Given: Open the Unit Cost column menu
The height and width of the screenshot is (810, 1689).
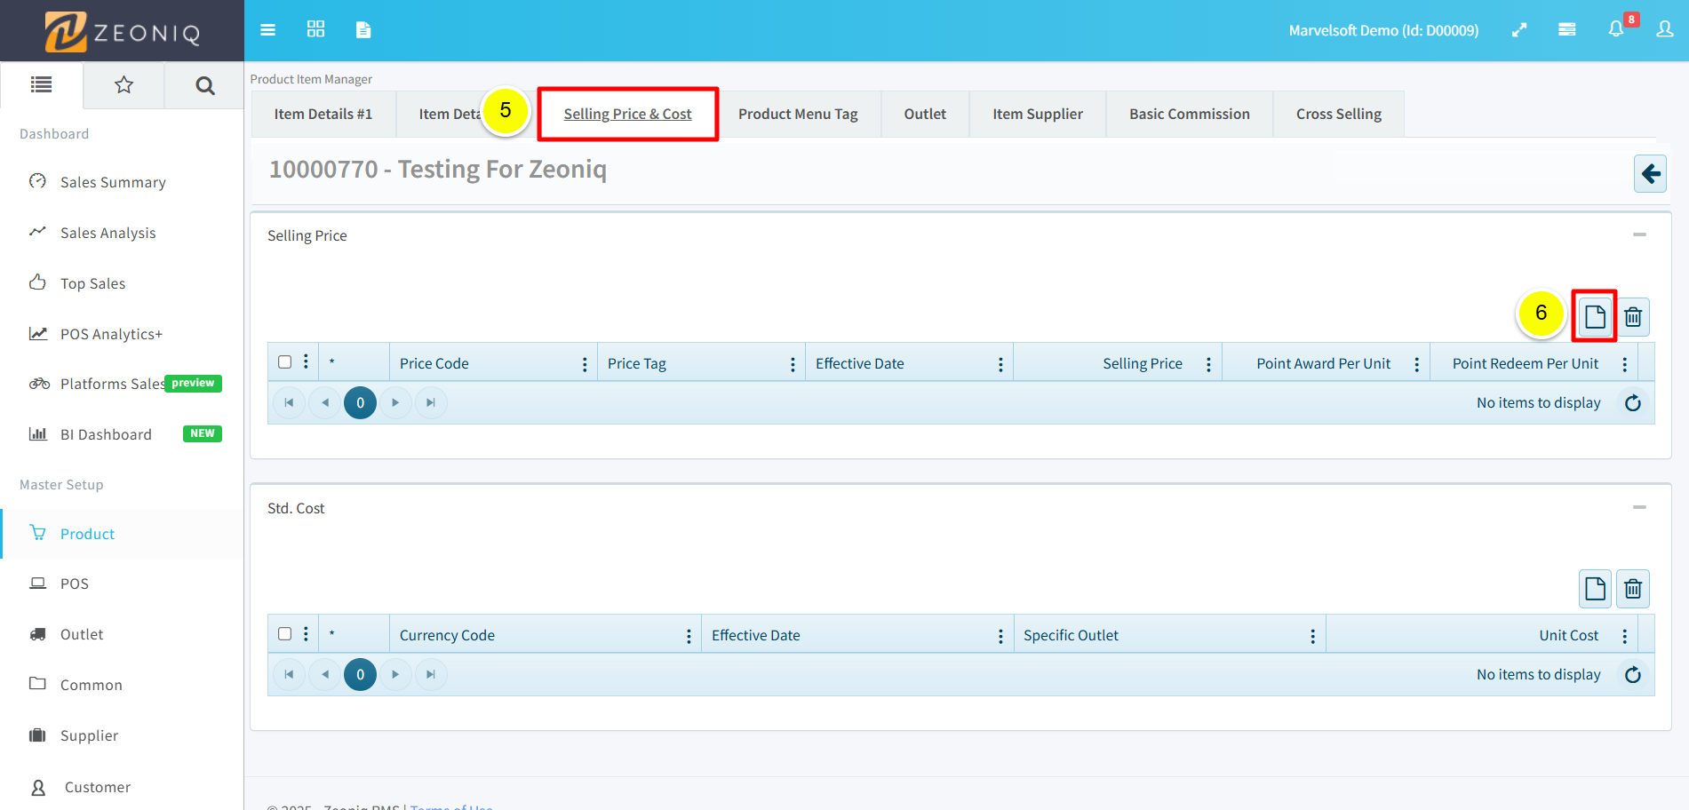Looking at the screenshot, I should coord(1624,636).
